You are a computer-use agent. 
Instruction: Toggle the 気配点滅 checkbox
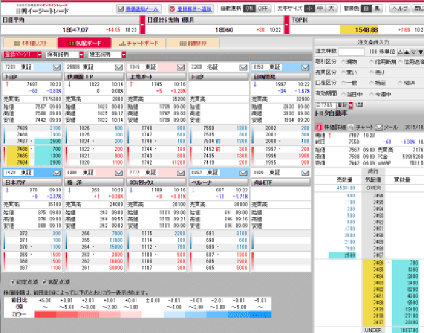[x=45, y=282]
